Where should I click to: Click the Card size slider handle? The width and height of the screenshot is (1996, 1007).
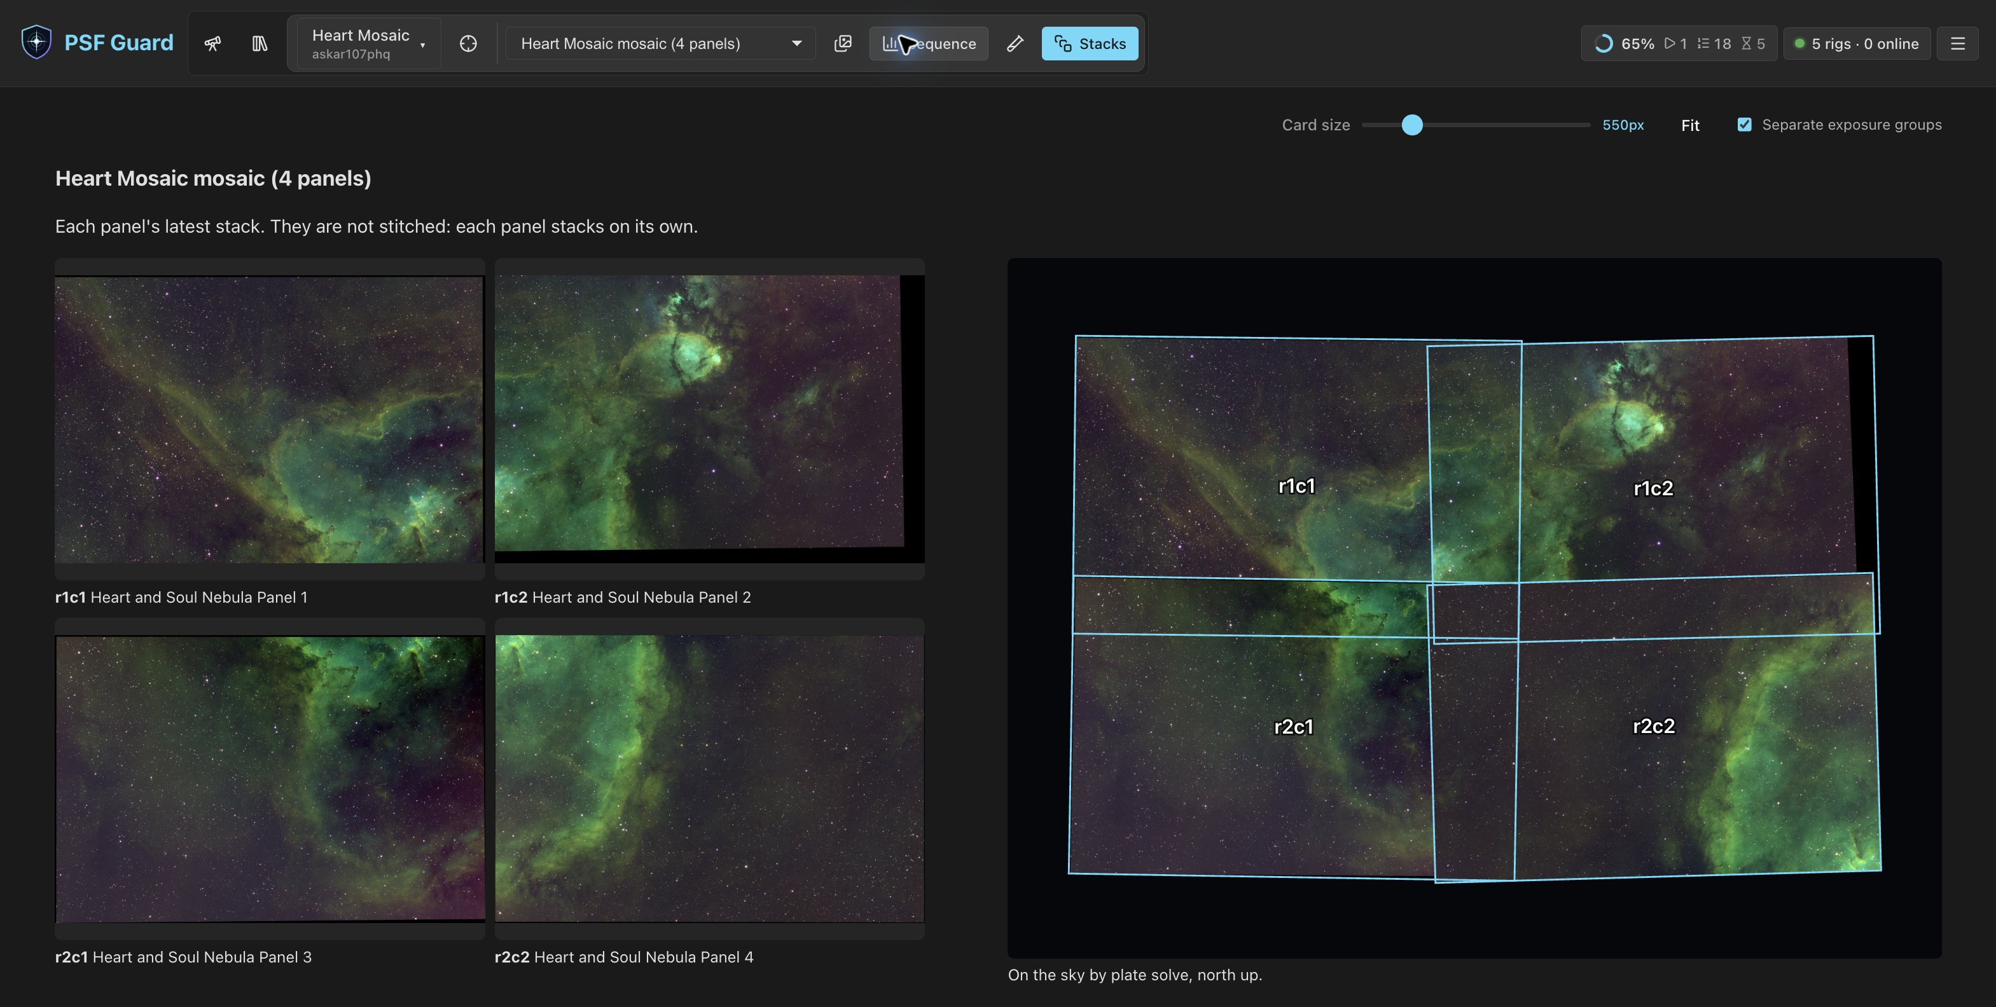coord(1412,125)
